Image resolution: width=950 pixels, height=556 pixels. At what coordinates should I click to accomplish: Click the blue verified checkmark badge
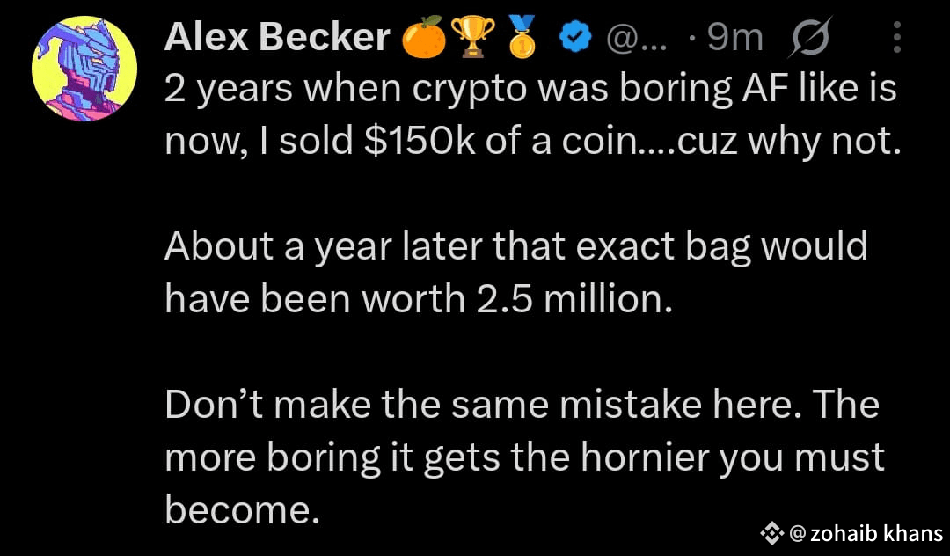coord(574,39)
